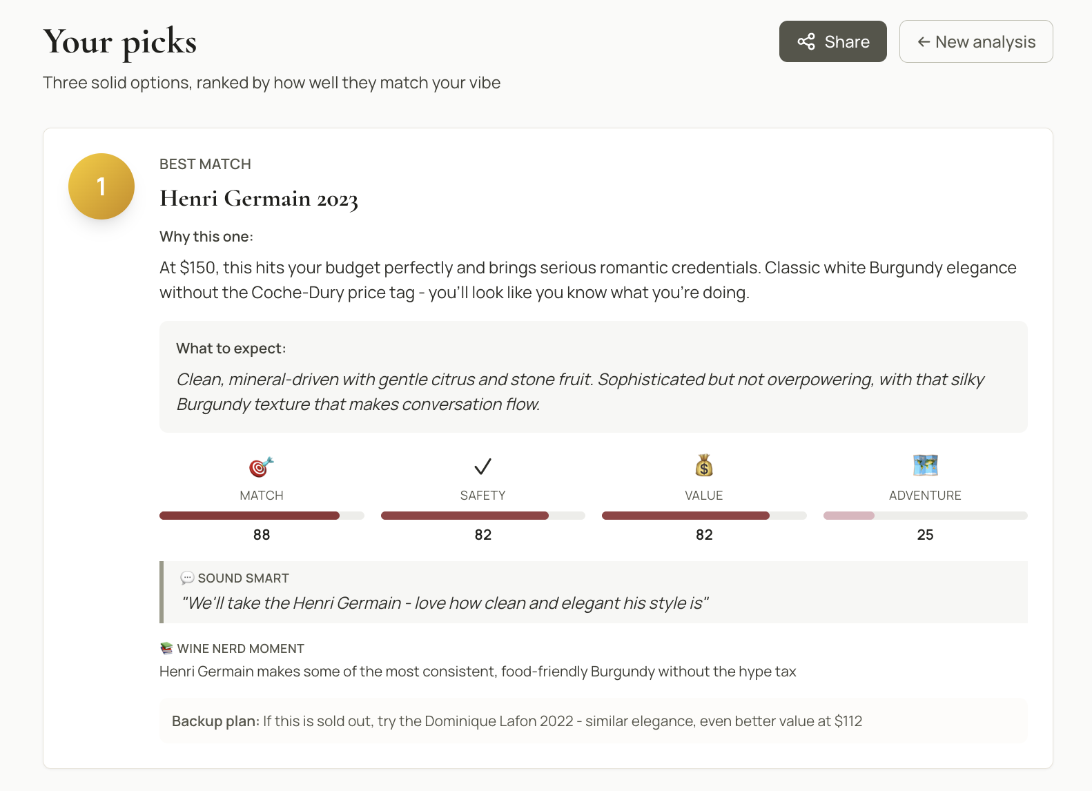1092x791 pixels.
Task: Click the Value score progress bar
Action: pos(703,516)
